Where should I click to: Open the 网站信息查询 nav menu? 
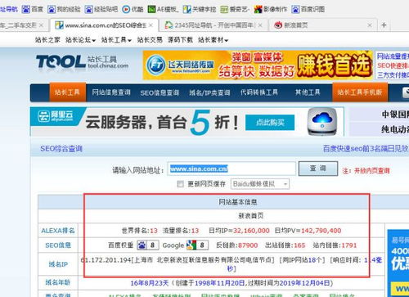tap(111, 92)
